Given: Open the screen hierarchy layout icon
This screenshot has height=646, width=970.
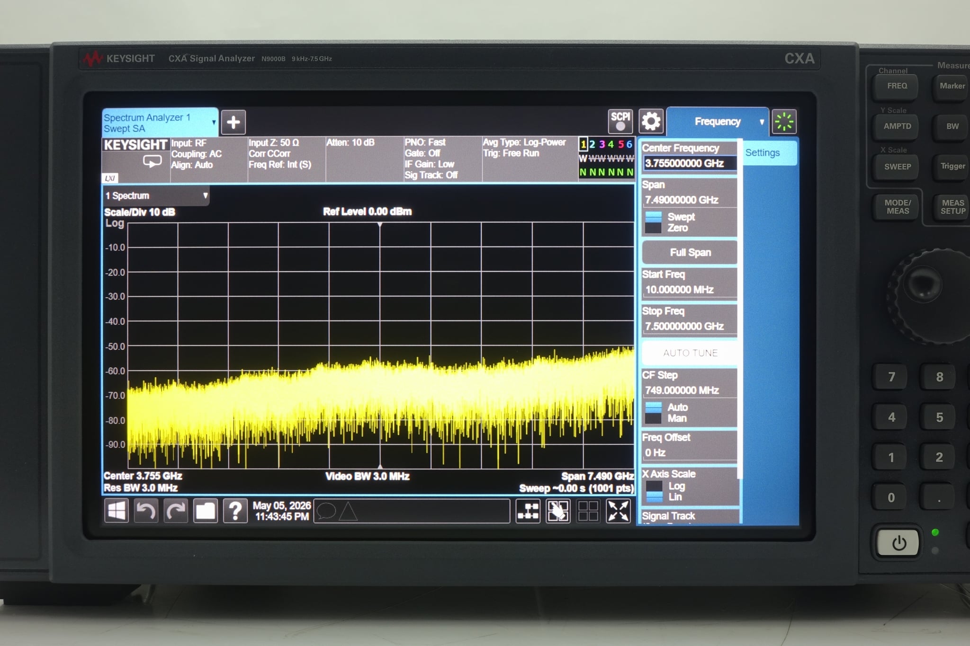Looking at the screenshot, I should point(528,511).
